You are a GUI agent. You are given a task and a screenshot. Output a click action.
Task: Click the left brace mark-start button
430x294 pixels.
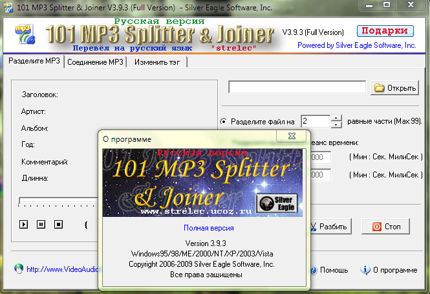(x=86, y=225)
